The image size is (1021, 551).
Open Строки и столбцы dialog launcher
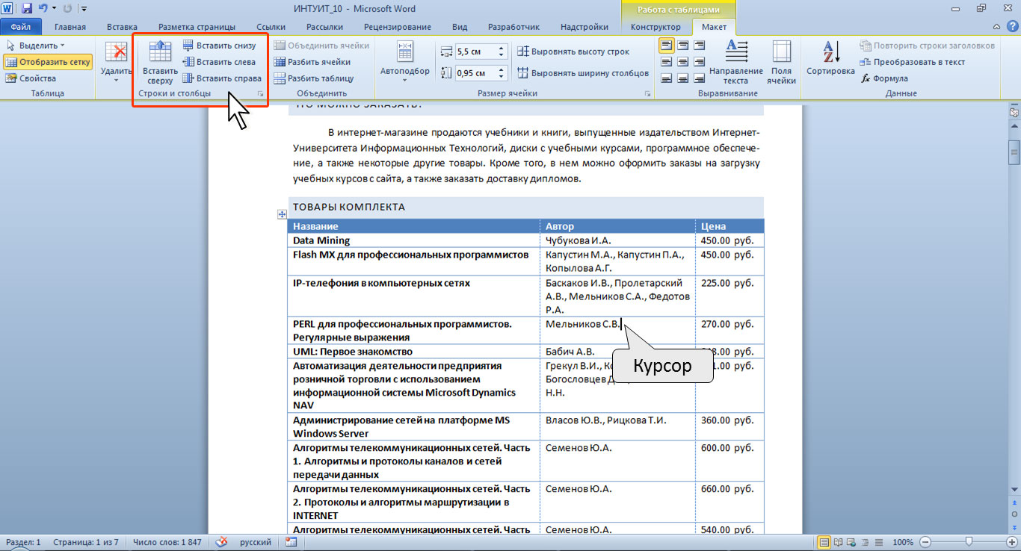[261, 93]
